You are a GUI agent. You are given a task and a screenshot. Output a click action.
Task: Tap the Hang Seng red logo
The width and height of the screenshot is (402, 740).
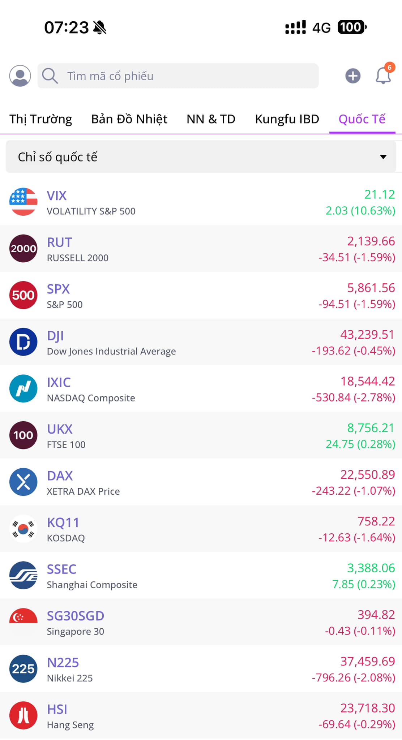point(23,715)
